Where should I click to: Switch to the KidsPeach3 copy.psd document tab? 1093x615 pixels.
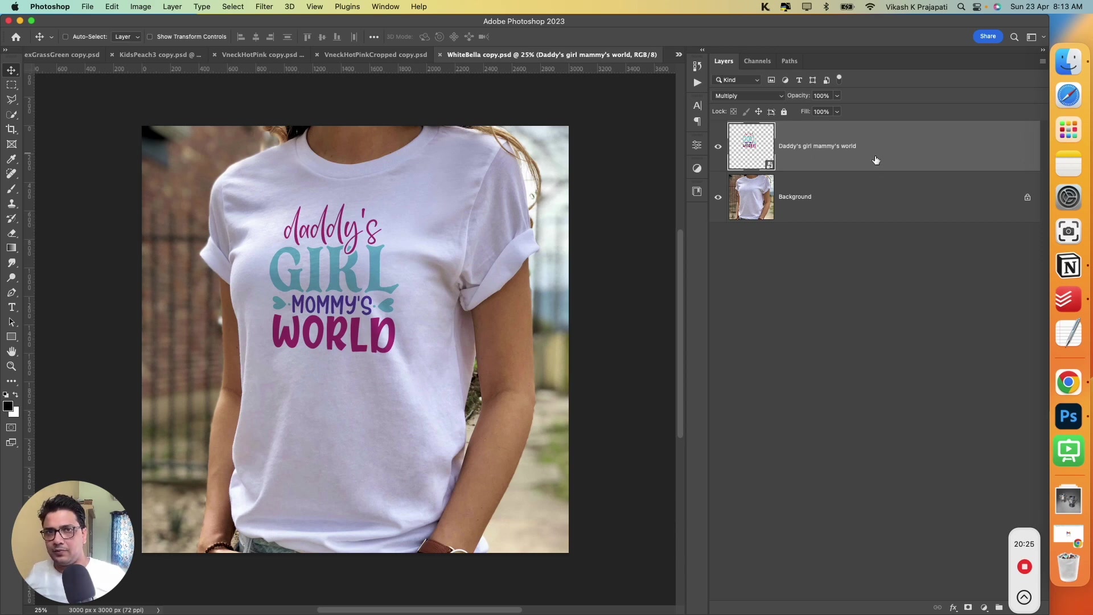159,55
